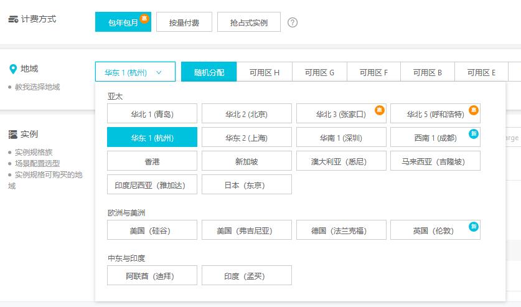Choose region 香港
Screen dimensions: 521x307
(x=152, y=161)
